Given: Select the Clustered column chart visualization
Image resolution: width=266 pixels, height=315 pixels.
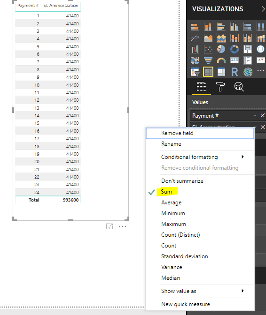Looking at the screenshot, I should click(234, 27).
